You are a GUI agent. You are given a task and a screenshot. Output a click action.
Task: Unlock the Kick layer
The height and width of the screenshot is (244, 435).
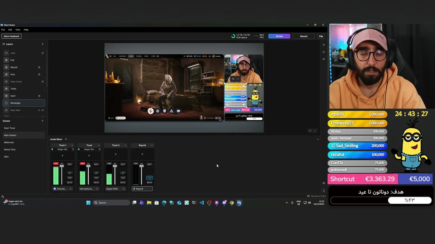click(39, 74)
